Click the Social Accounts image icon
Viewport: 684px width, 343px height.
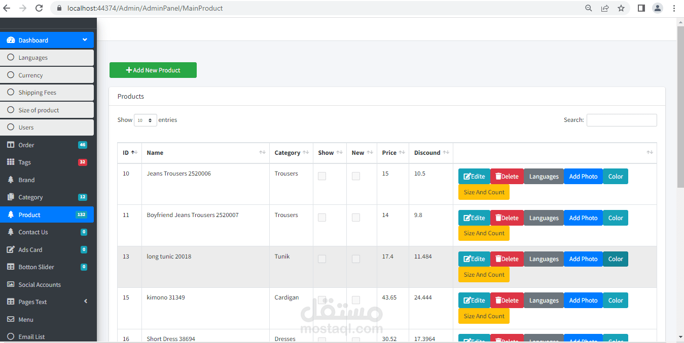pyautogui.click(x=11, y=284)
